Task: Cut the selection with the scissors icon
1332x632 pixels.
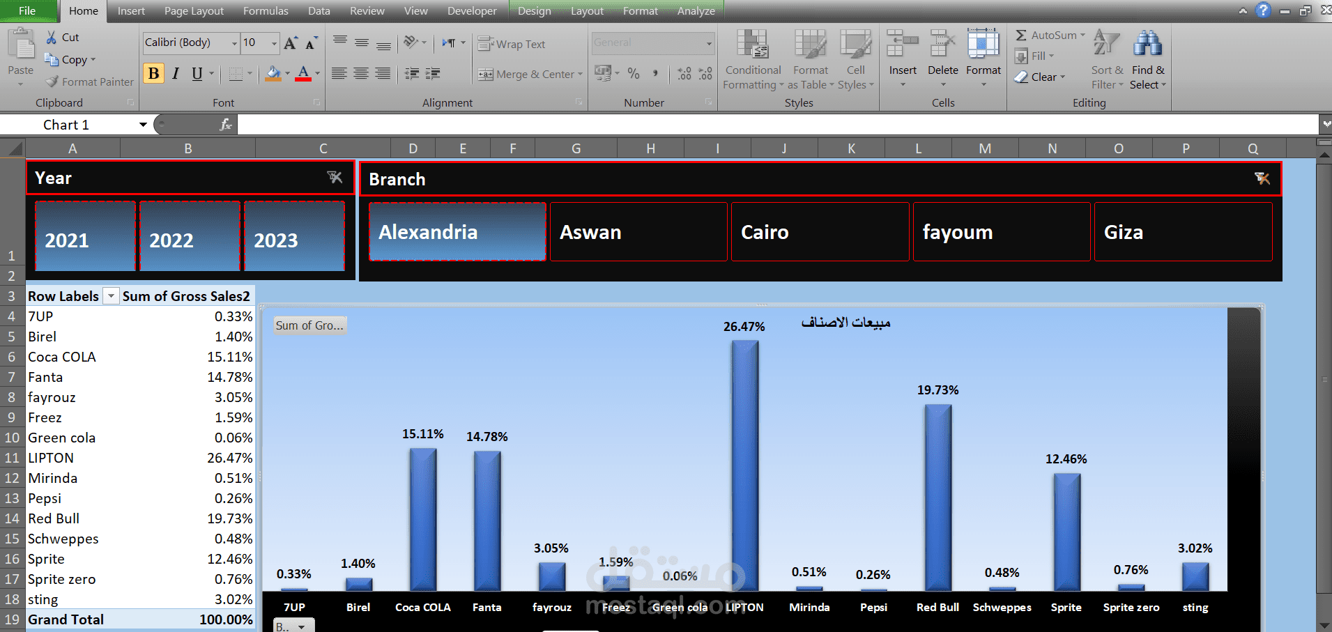Action: click(52, 38)
